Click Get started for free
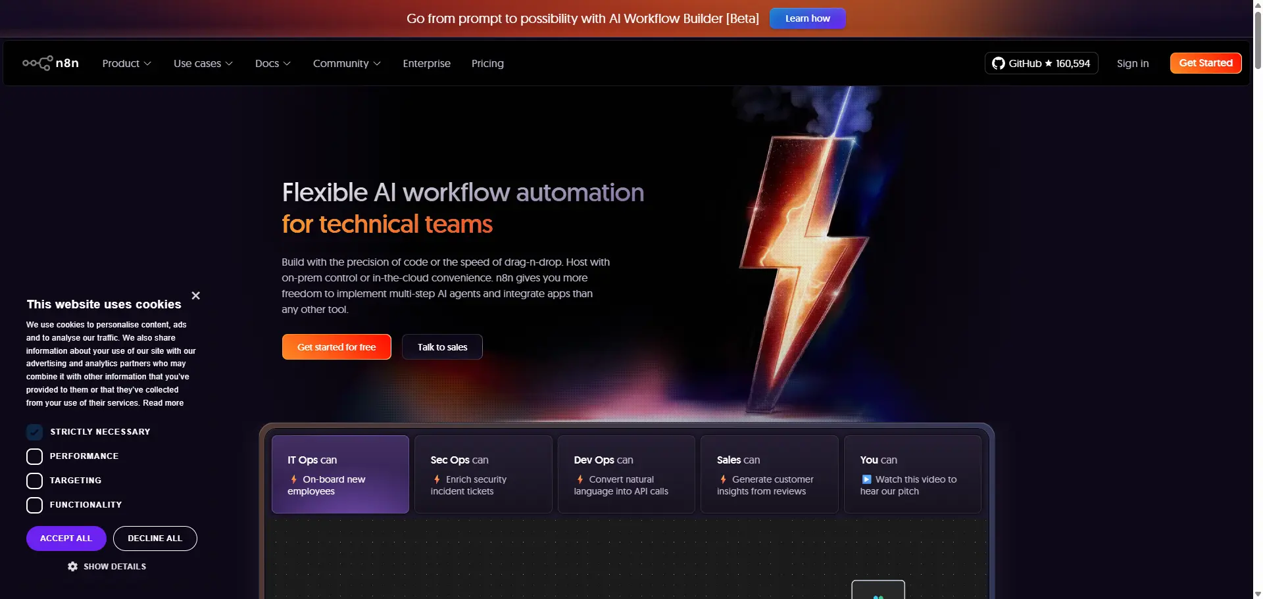The height and width of the screenshot is (599, 1263). tap(337, 347)
